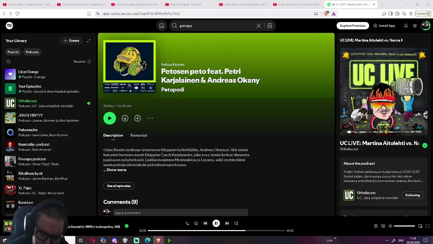This screenshot has width=433, height=244.
Task: Switch to Inside America's Most Violent Prison tab
Action: [296, 4]
